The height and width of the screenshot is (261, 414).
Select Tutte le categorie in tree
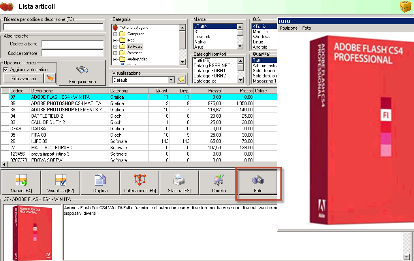[x=134, y=28]
